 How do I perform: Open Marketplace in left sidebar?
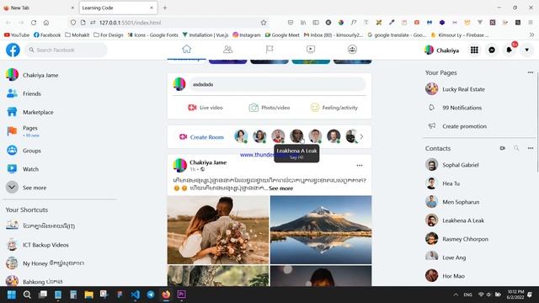(38, 112)
